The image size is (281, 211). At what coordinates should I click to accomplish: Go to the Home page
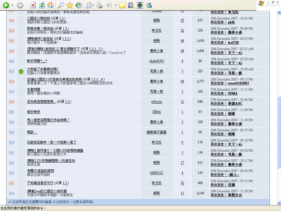pyautogui.click(x=50, y=5)
